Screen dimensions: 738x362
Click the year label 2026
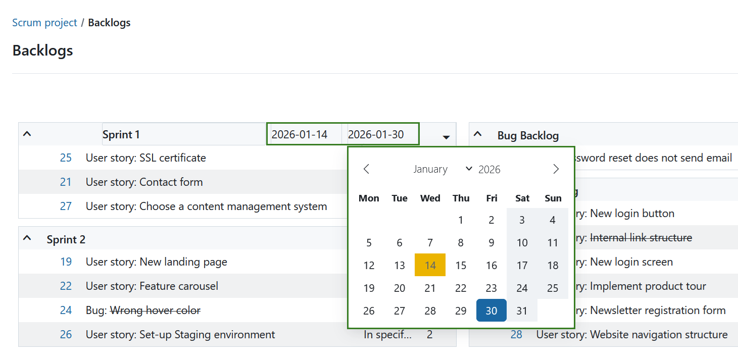tap(489, 169)
